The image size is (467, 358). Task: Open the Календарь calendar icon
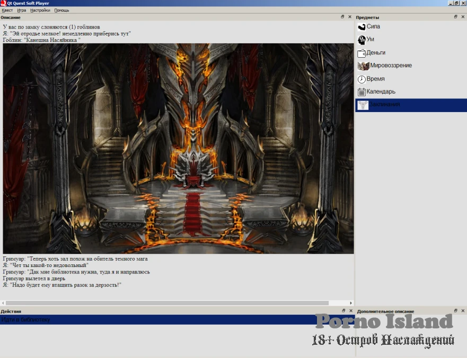click(362, 91)
